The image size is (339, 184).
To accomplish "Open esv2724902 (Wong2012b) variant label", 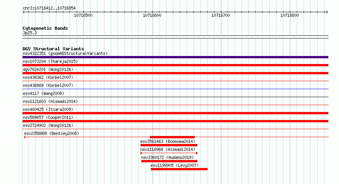I will pos(48,125).
